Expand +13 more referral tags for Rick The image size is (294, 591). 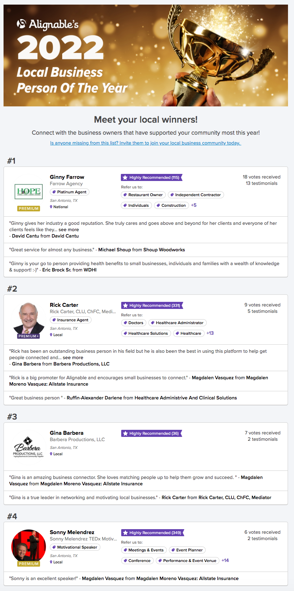tap(210, 333)
